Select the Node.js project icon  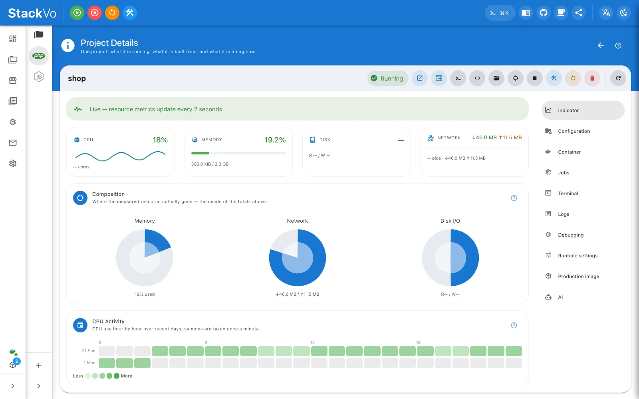(x=39, y=77)
